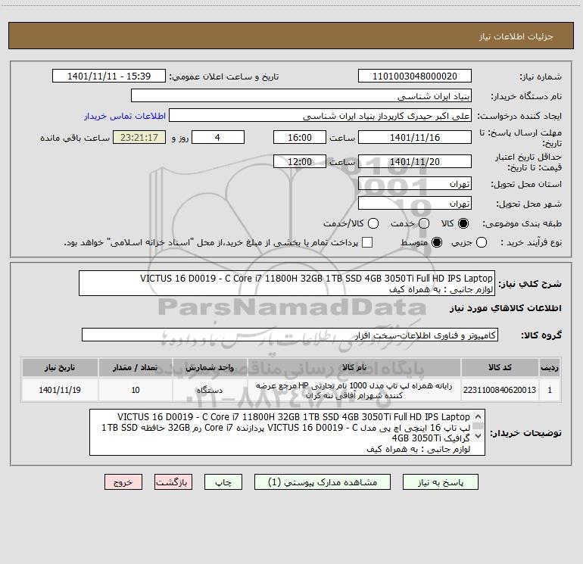The image size is (583, 564).
Task: Click the announcement date field 1401/11/11 - 15:39
Action: click(109, 76)
